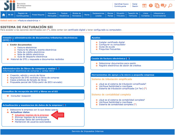Open ¿Qué es el sistema de tributación simplificada?
This screenshot has height=135, width=175.
pos(123,84)
